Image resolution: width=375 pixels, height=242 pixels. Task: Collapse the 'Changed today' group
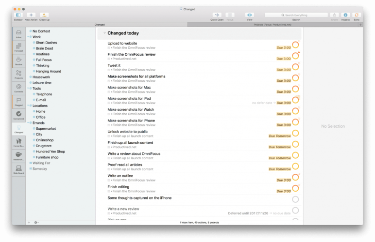pyautogui.click(x=104, y=33)
